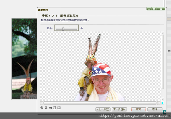Screen dimensions: 171x119
Task: Set preview to 1:1 actual size
Action: pos(50,108)
